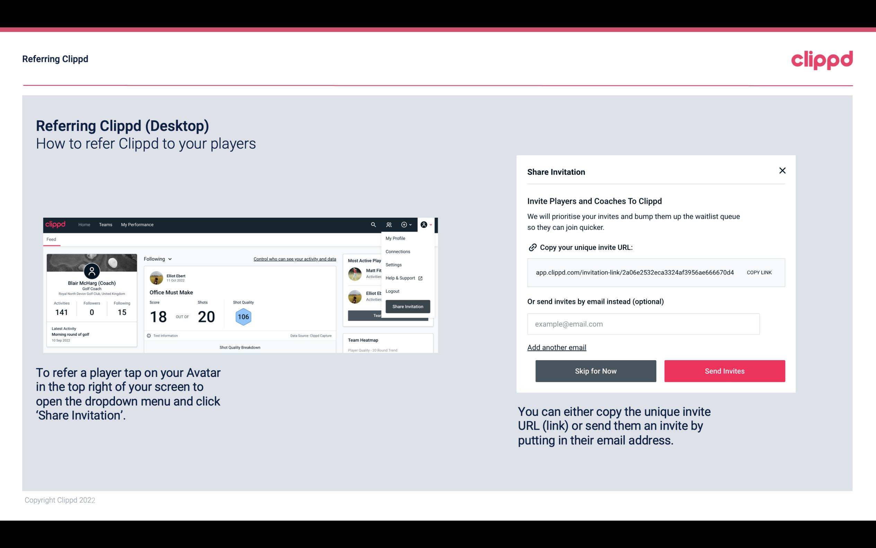Click Skip for Now button
Image resolution: width=876 pixels, height=548 pixels.
point(595,371)
